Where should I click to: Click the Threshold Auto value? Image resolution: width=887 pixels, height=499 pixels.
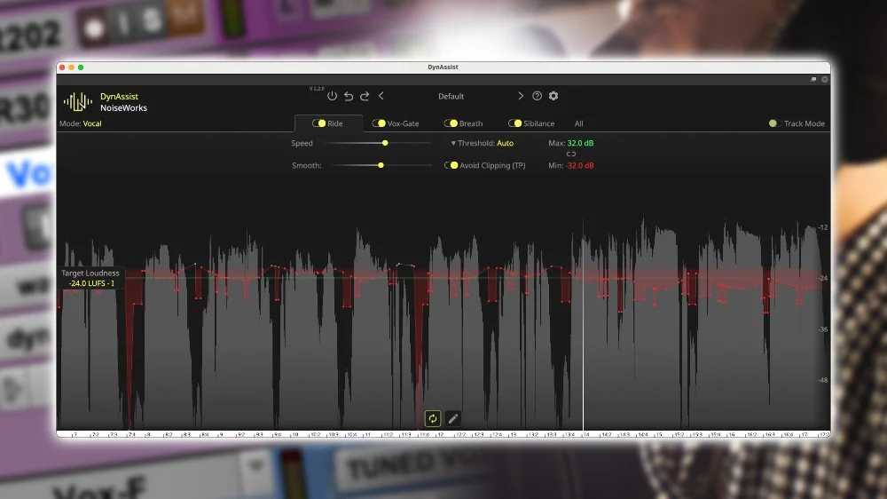point(506,143)
